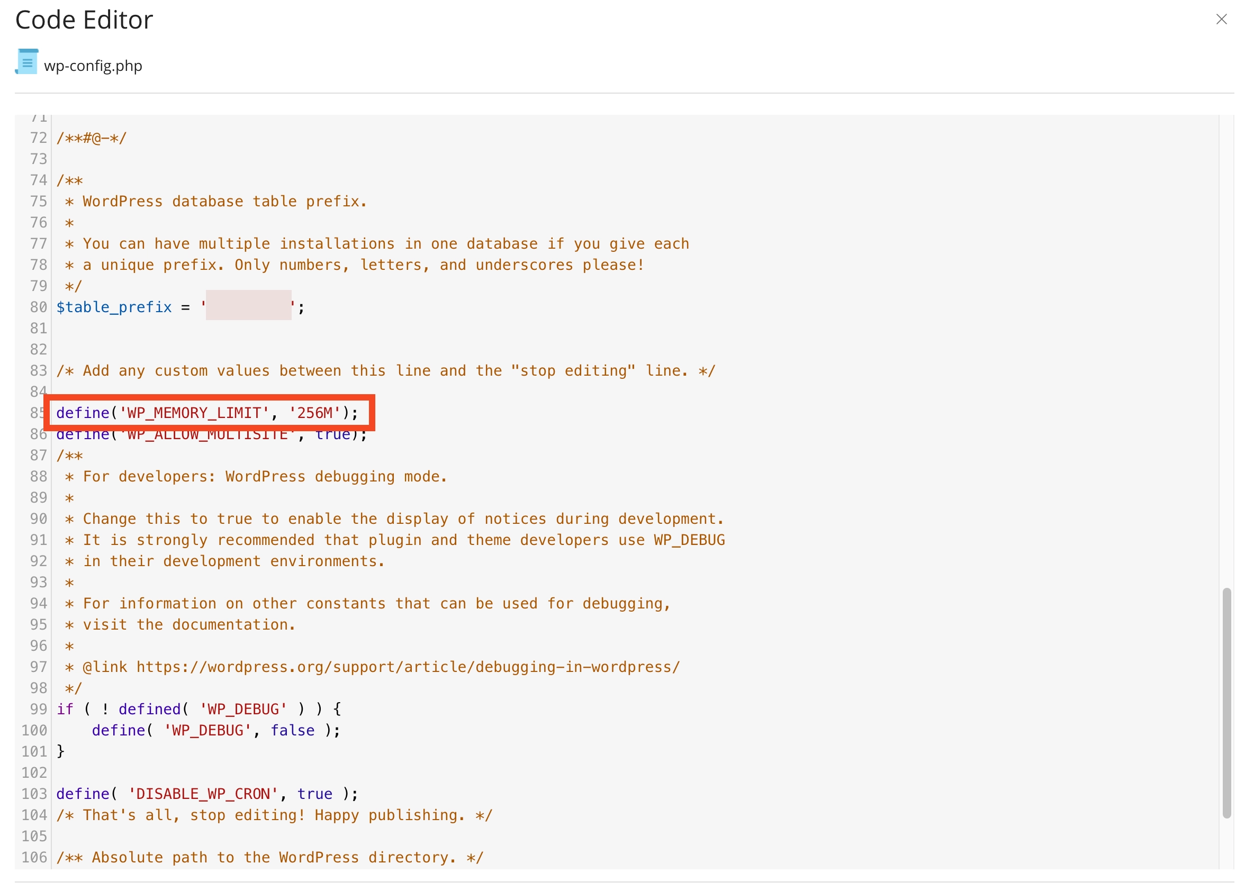The height and width of the screenshot is (891, 1245).
Task: Click the comment close */ on line 98
Action: pyautogui.click(x=73, y=688)
